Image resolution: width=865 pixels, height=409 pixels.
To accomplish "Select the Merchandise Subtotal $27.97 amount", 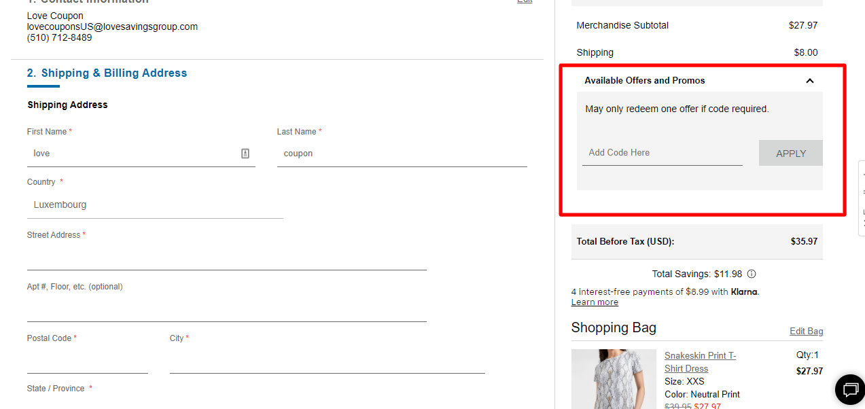I will 803,25.
